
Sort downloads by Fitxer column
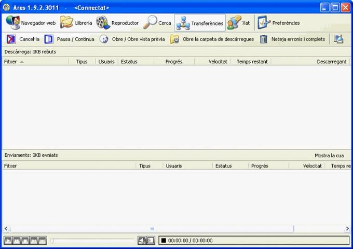pyautogui.click(x=35, y=61)
